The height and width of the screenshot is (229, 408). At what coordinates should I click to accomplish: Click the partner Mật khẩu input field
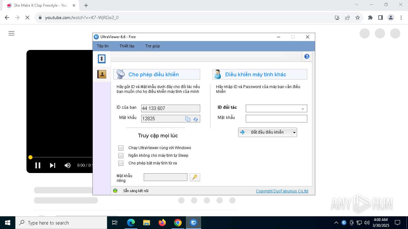click(276, 119)
